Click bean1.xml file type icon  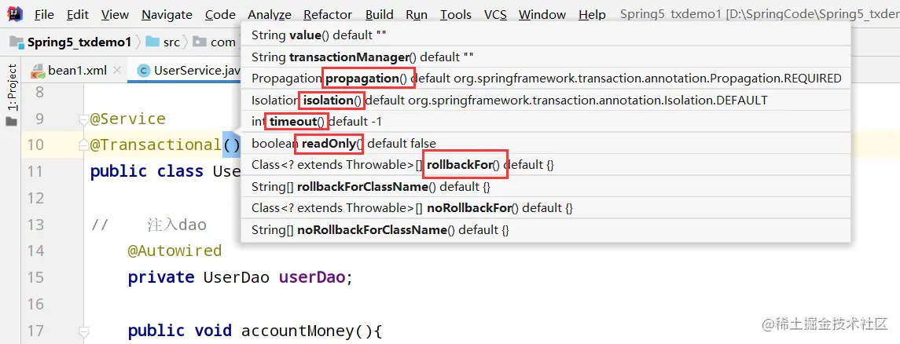tap(38, 71)
